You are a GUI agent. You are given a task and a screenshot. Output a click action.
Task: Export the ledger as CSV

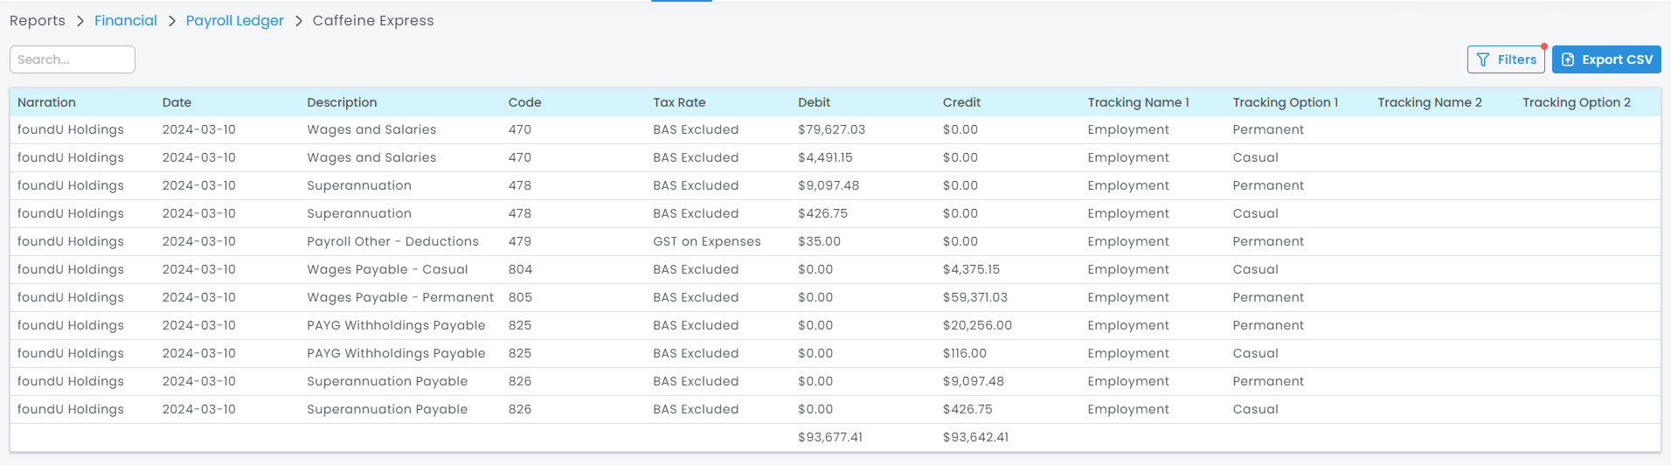pyautogui.click(x=1606, y=59)
